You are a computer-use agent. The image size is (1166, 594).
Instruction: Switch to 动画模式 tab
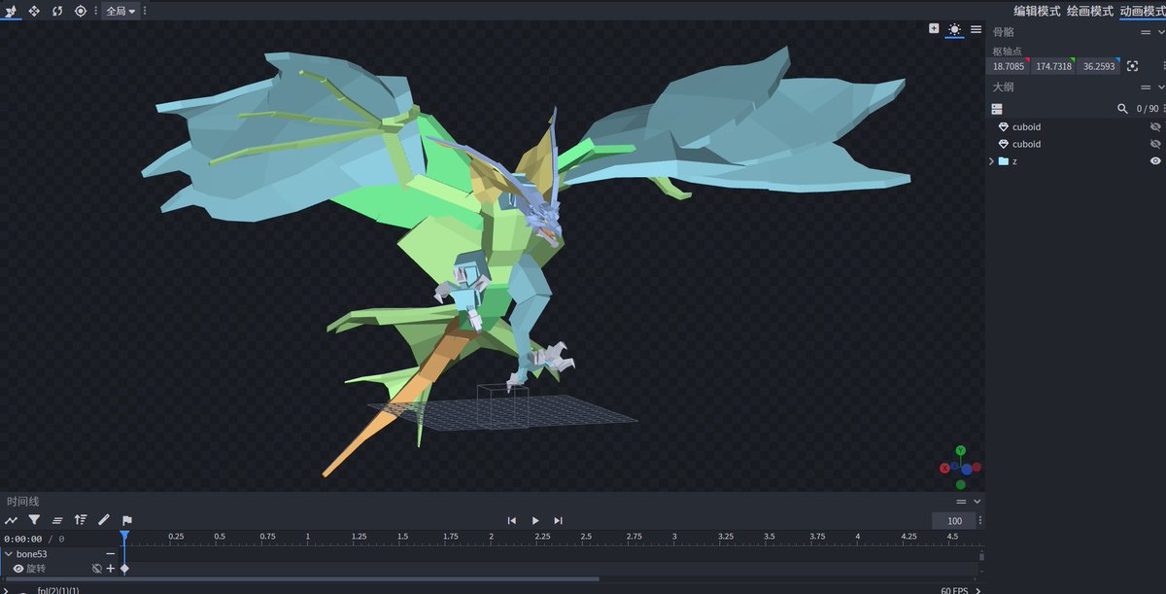coord(1142,11)
